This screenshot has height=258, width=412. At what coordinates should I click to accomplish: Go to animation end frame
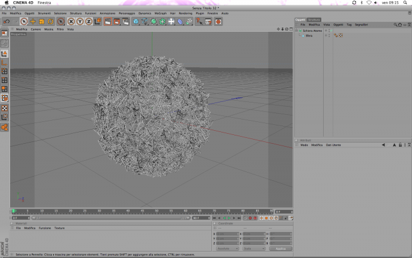(239, 218)
